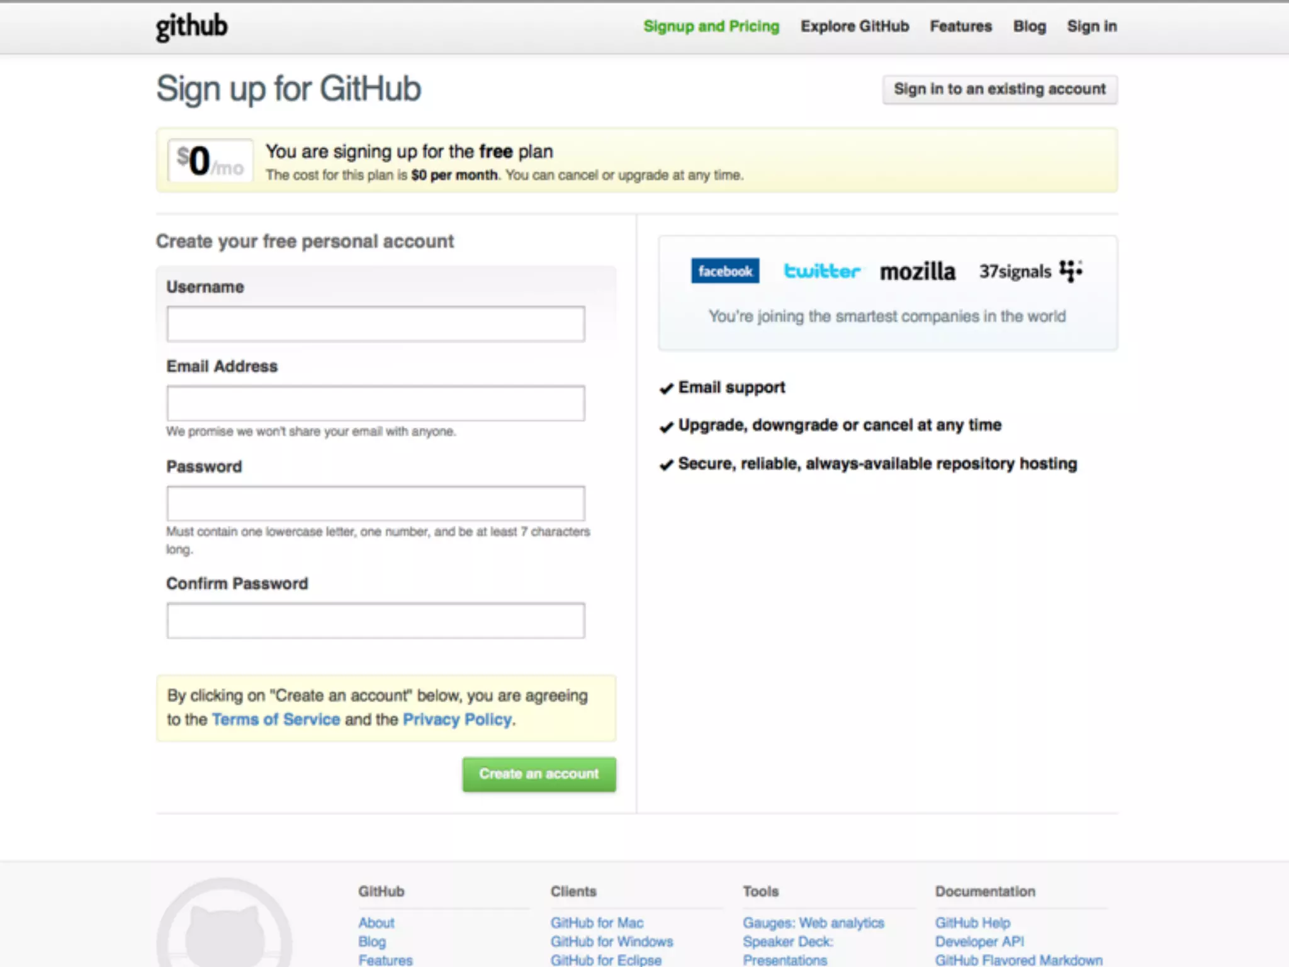Viewport: 1289px width, 967px height.
Task: Click the $0/mo price badge
Action: pos(210,161)
